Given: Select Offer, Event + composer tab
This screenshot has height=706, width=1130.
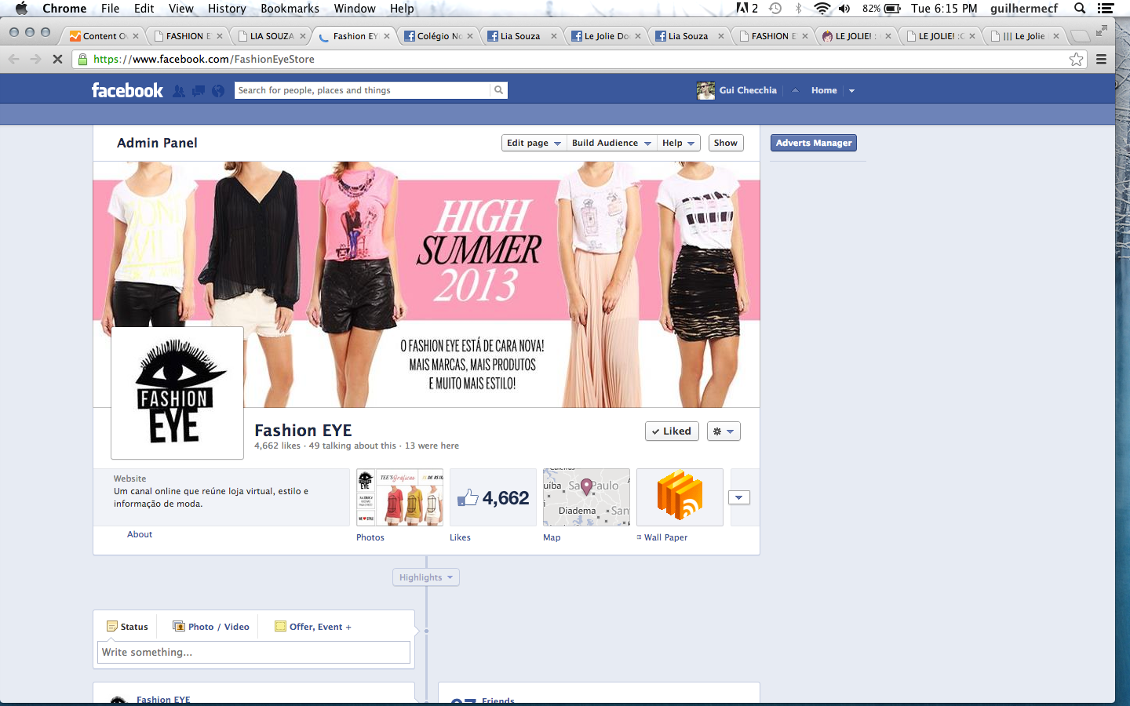Looking at the screenshot, I should tap(313, 627).
